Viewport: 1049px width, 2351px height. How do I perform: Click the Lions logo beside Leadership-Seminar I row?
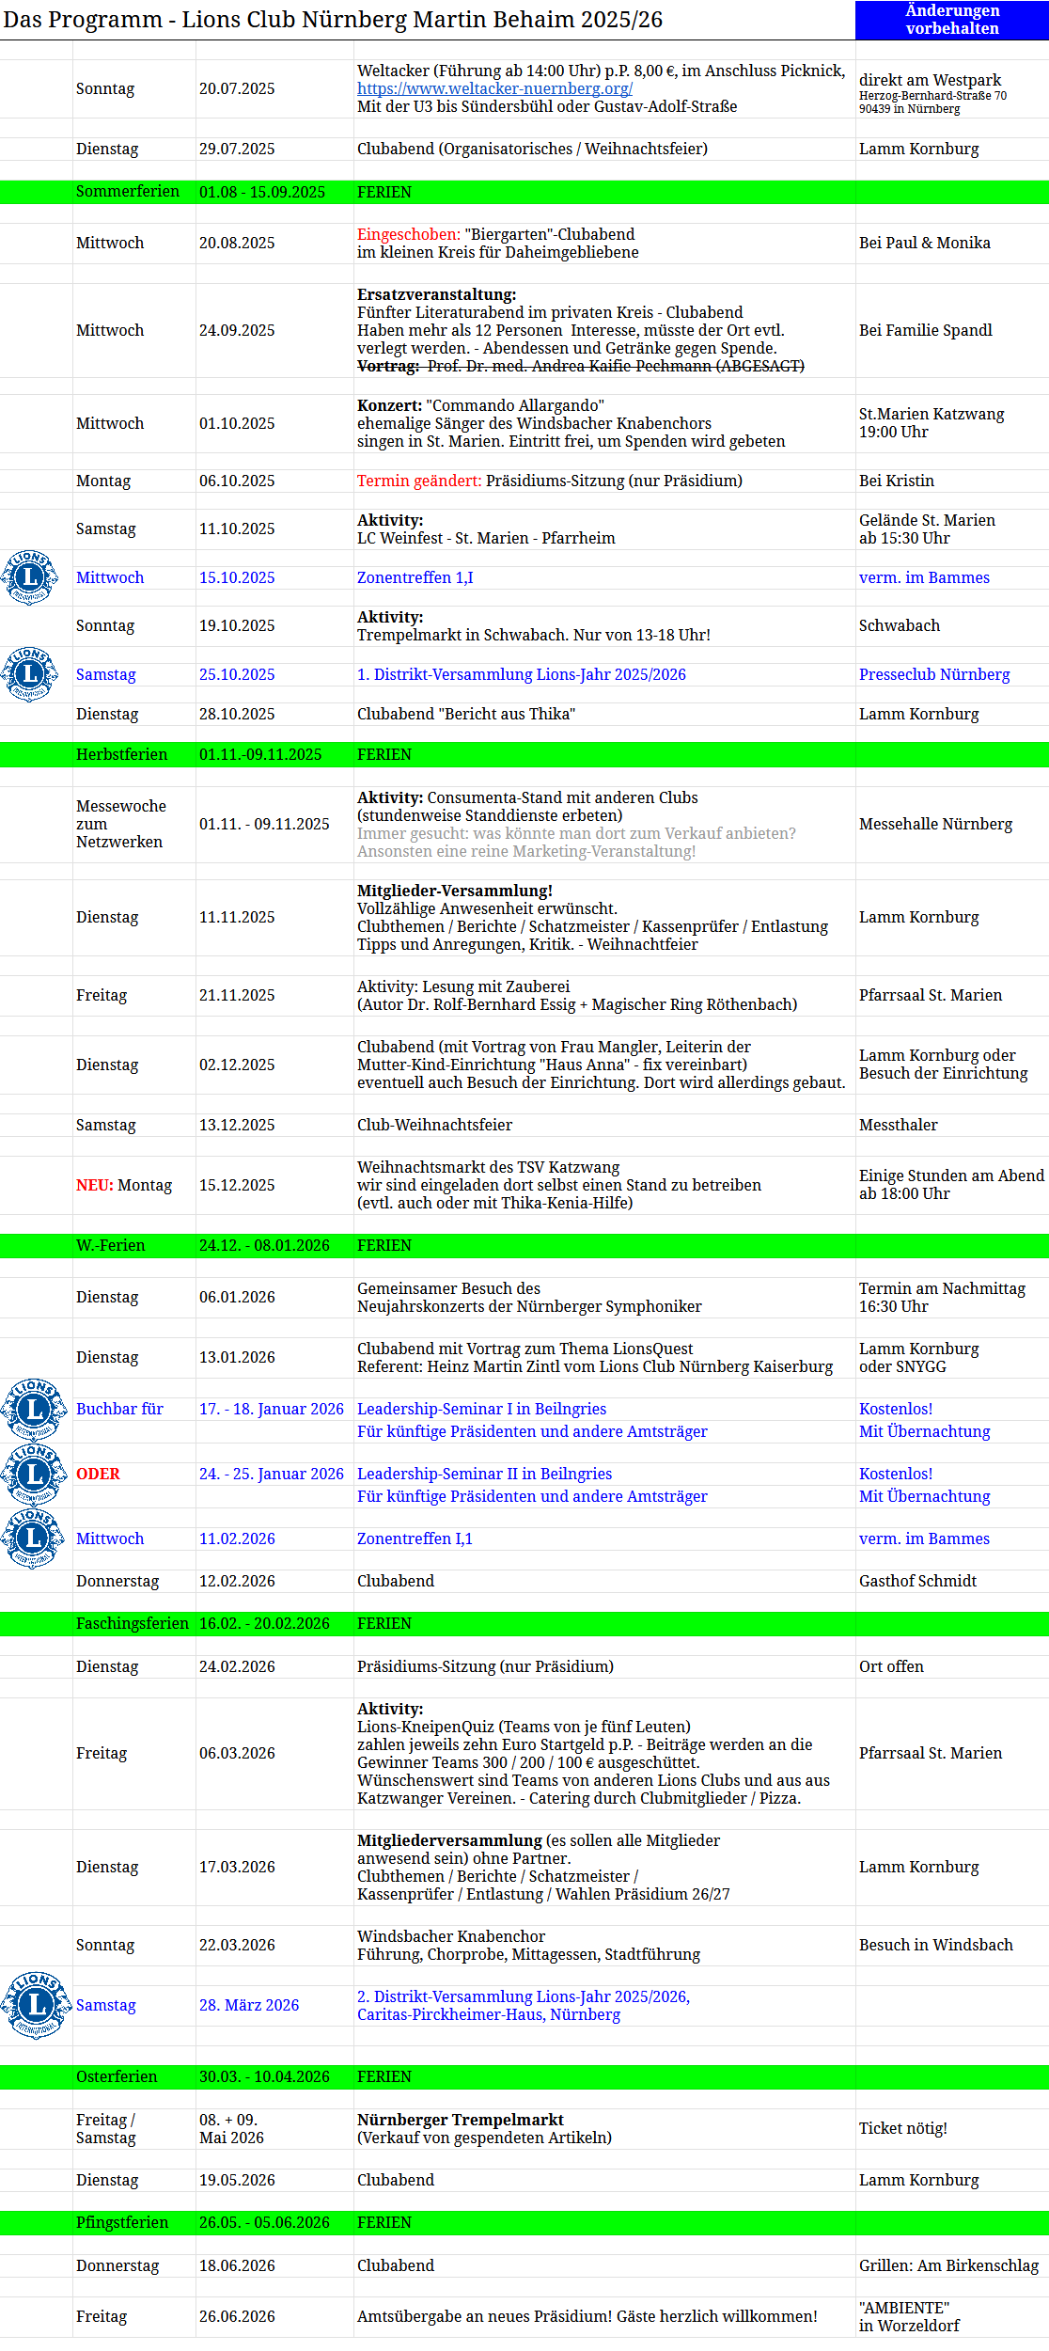(x=34, y=1410)
